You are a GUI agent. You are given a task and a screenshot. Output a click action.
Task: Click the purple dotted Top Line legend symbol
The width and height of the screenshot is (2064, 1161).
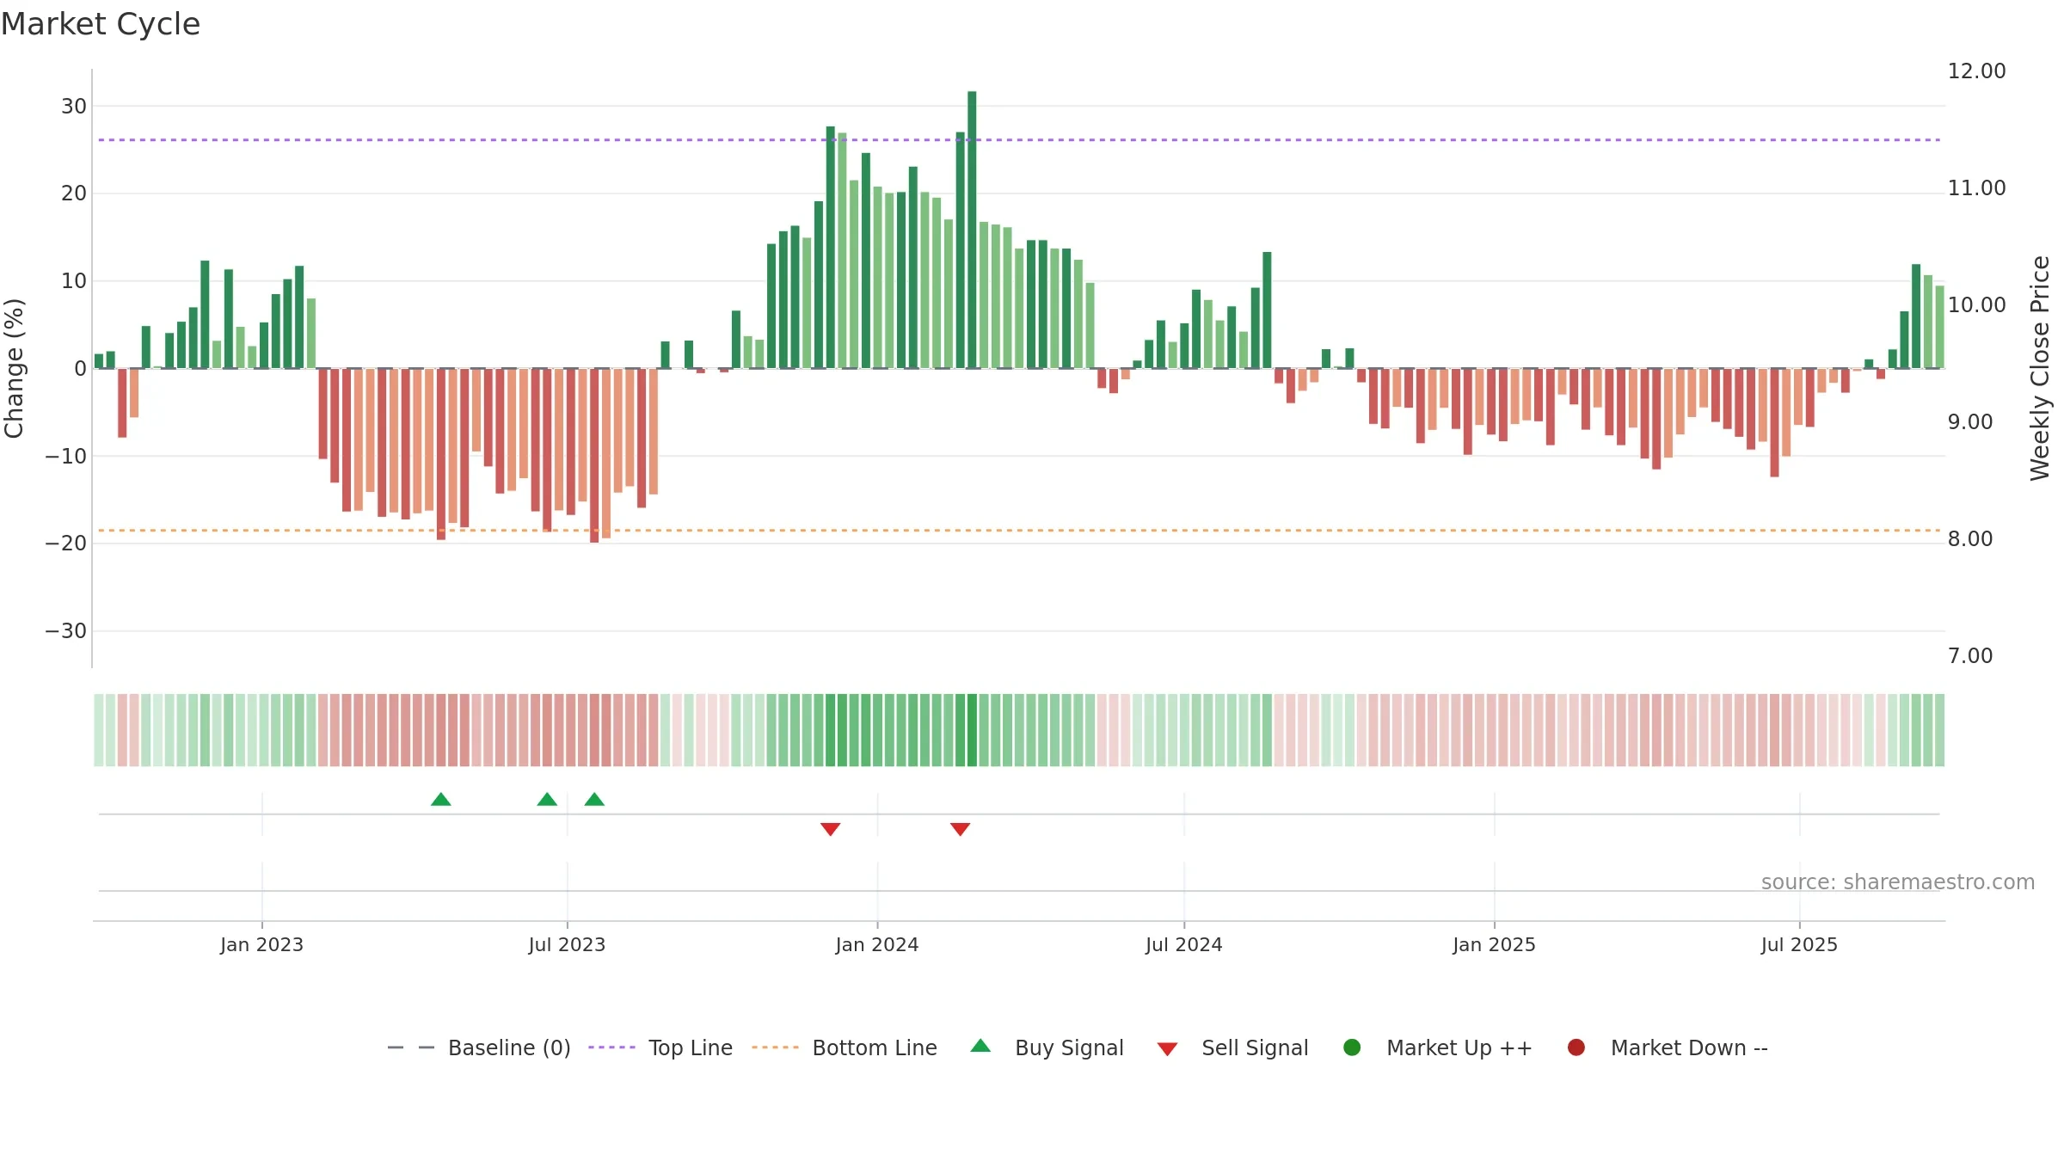(611, 1047)
